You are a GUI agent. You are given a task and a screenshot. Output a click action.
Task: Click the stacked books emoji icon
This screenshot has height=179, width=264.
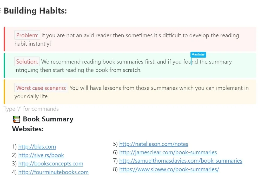click(16, 119)
